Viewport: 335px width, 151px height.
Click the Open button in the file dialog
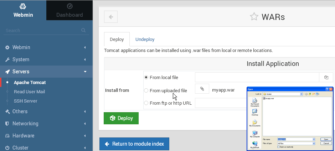click(x=326, y=139)
